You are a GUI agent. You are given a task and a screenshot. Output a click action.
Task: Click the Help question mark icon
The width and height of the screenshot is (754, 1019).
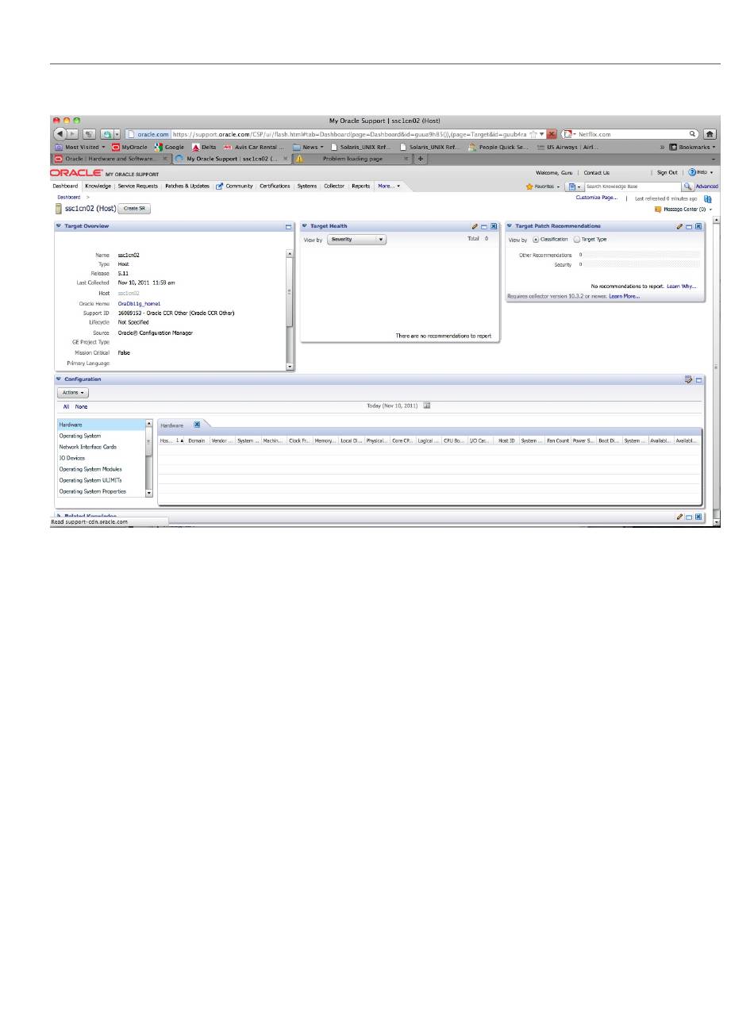coord(691,172)
